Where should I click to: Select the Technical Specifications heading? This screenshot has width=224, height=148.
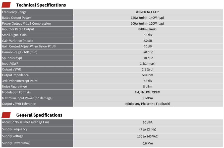41,5
